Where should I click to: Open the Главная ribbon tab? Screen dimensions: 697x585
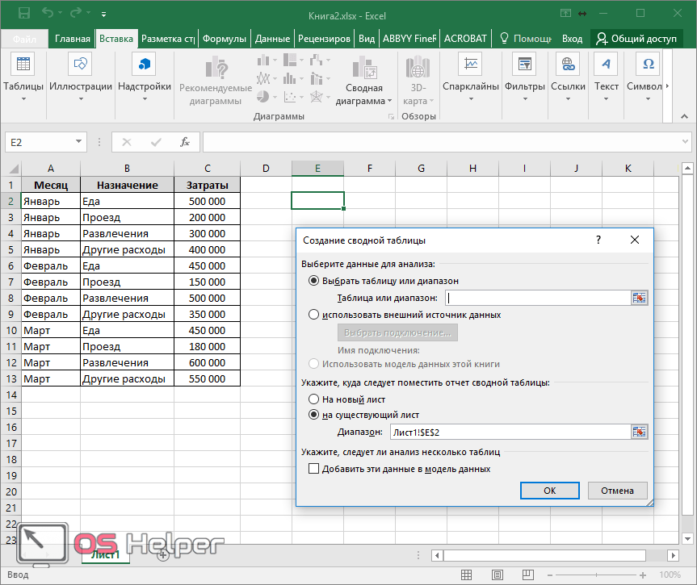(x=72, y=39)
